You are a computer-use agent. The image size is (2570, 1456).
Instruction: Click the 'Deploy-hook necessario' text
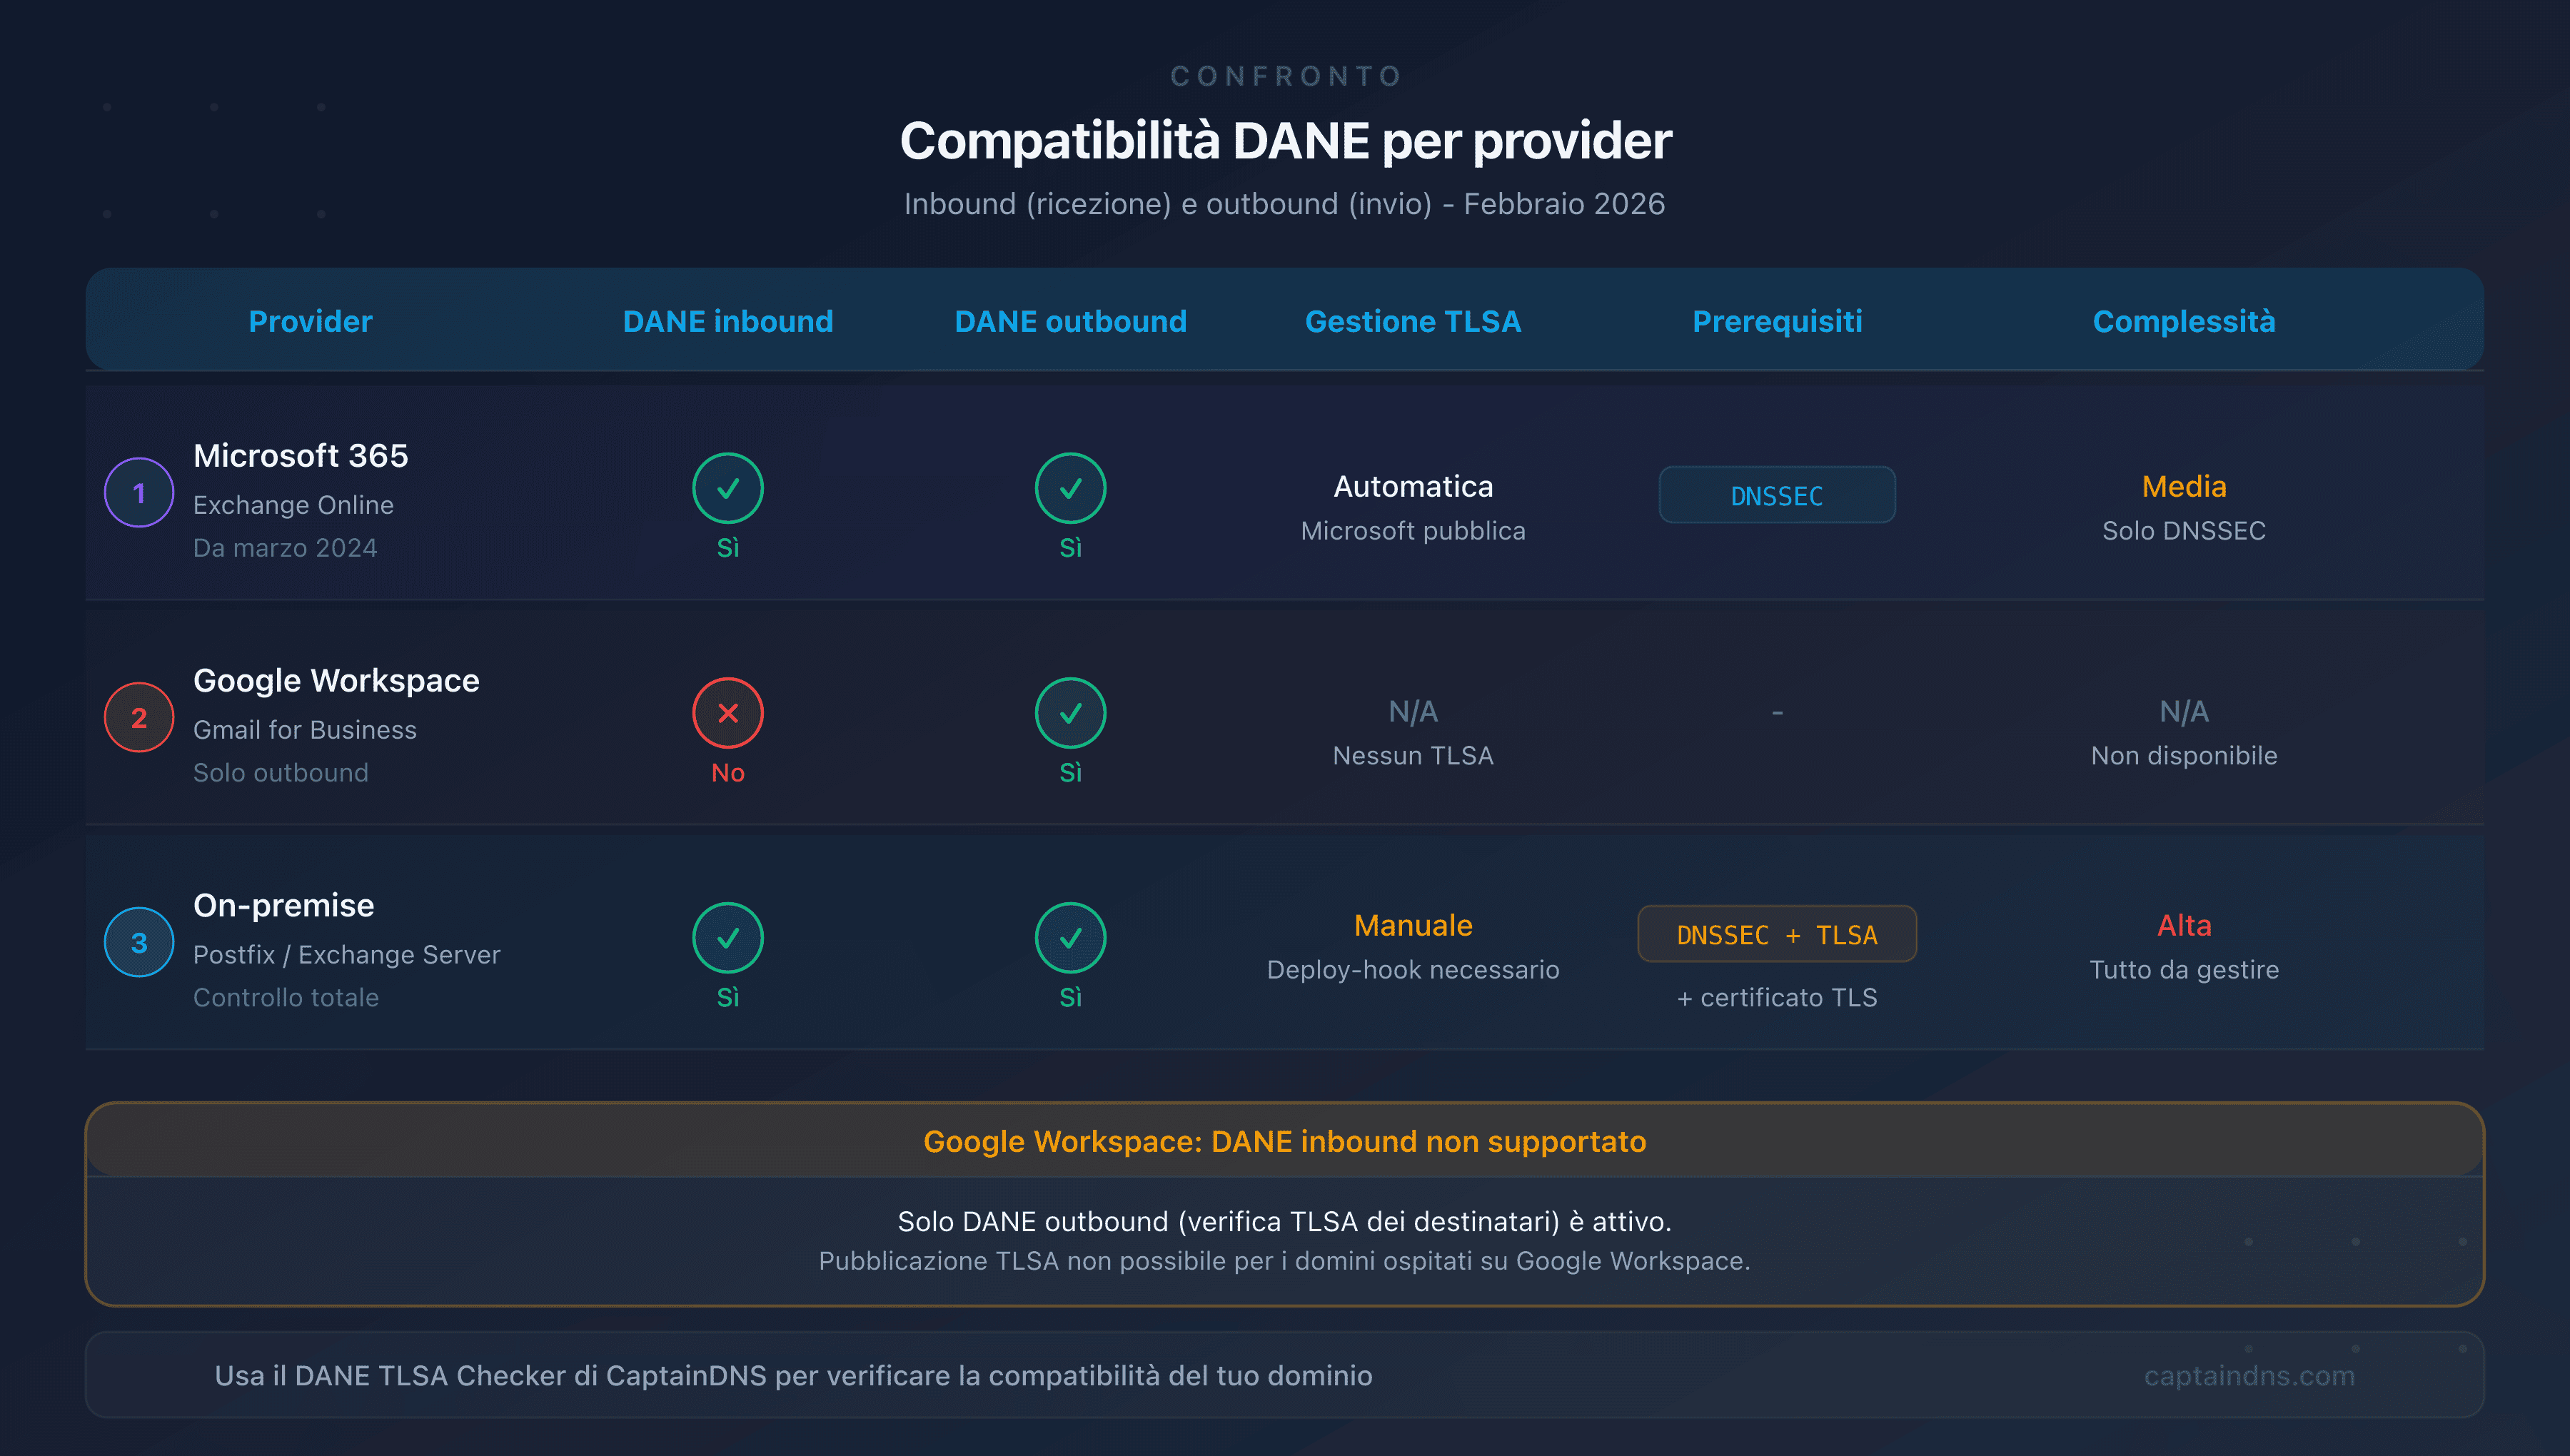tap(1413, 970)
